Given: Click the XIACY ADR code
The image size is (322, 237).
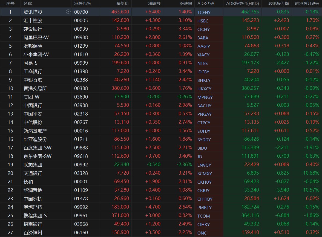Looking at the screenshot, I should [203, 55].
